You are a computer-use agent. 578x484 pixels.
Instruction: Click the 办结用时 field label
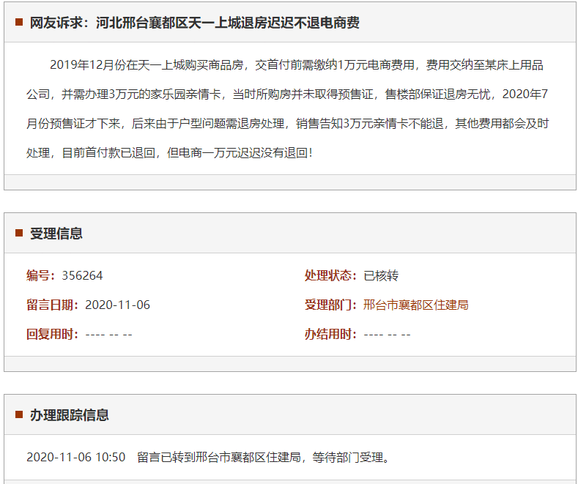331,334
